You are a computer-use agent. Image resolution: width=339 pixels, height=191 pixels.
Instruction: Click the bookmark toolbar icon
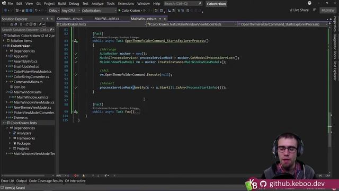(188, 11)
